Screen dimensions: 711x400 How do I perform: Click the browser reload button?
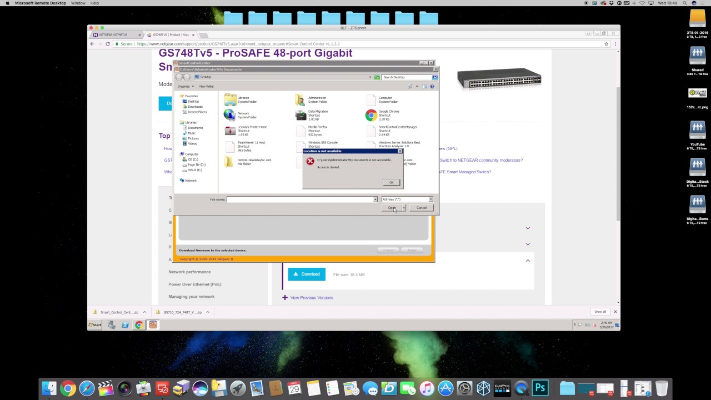click(108, 44)
